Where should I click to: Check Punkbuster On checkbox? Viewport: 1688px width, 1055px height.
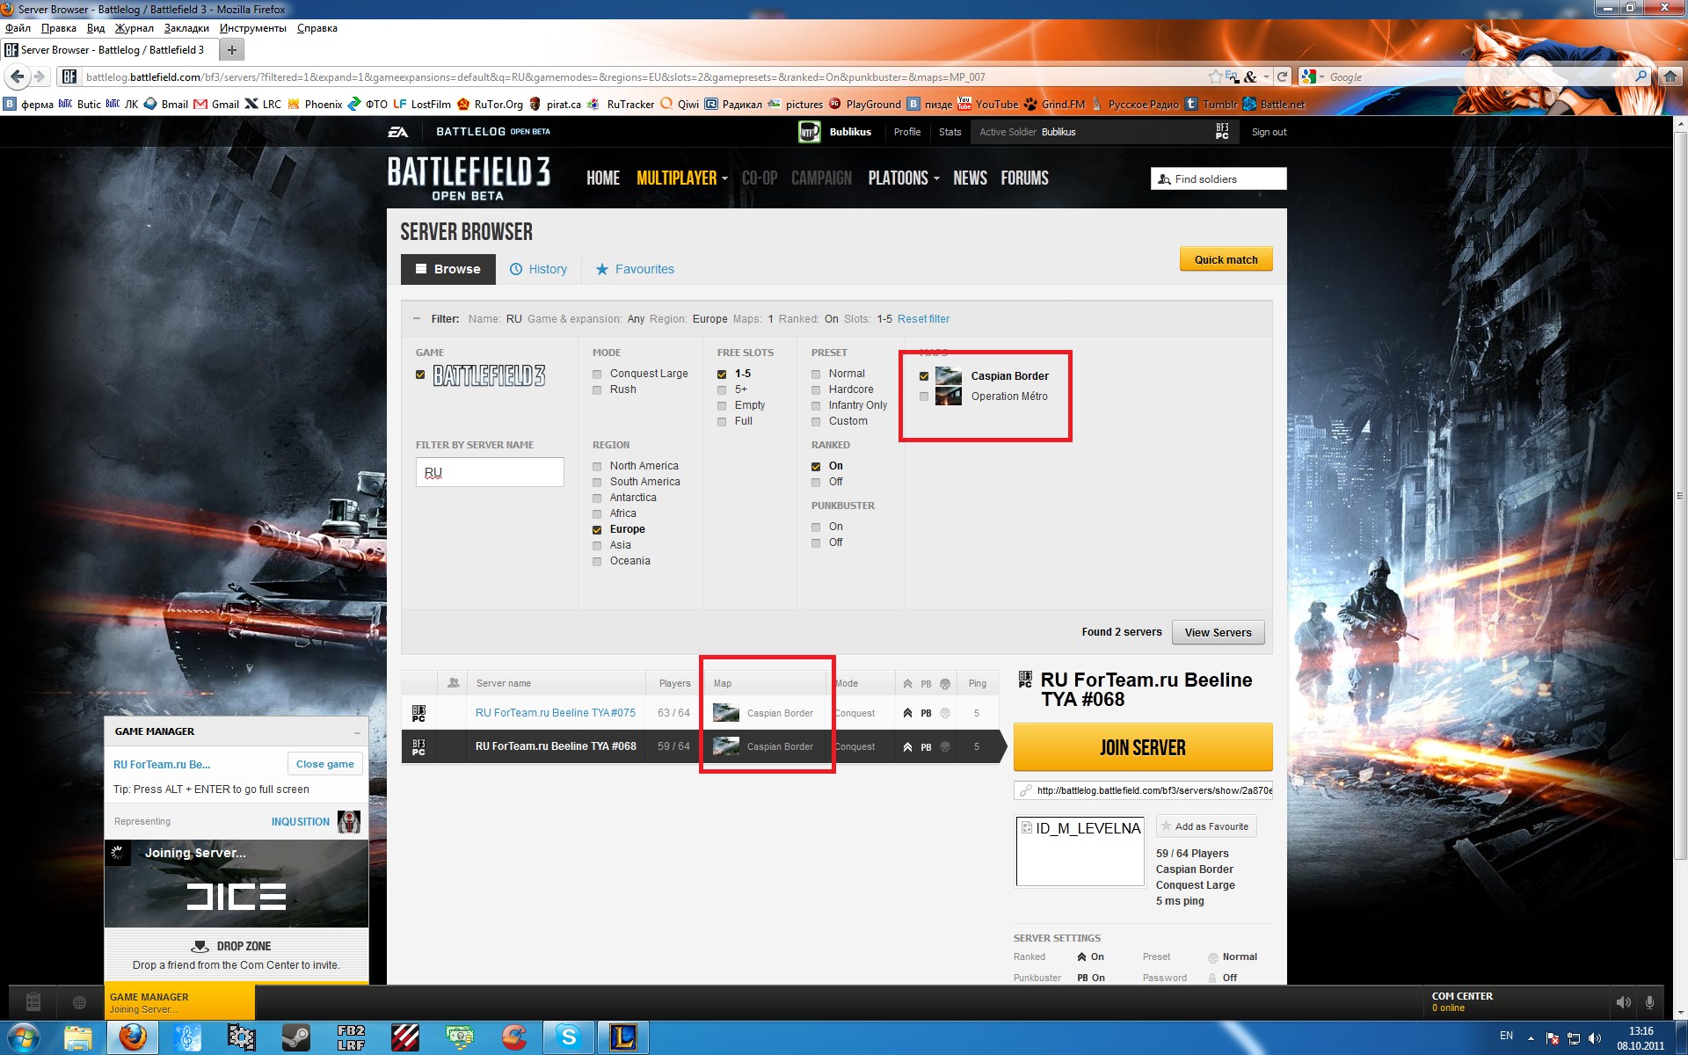point(816,527)
